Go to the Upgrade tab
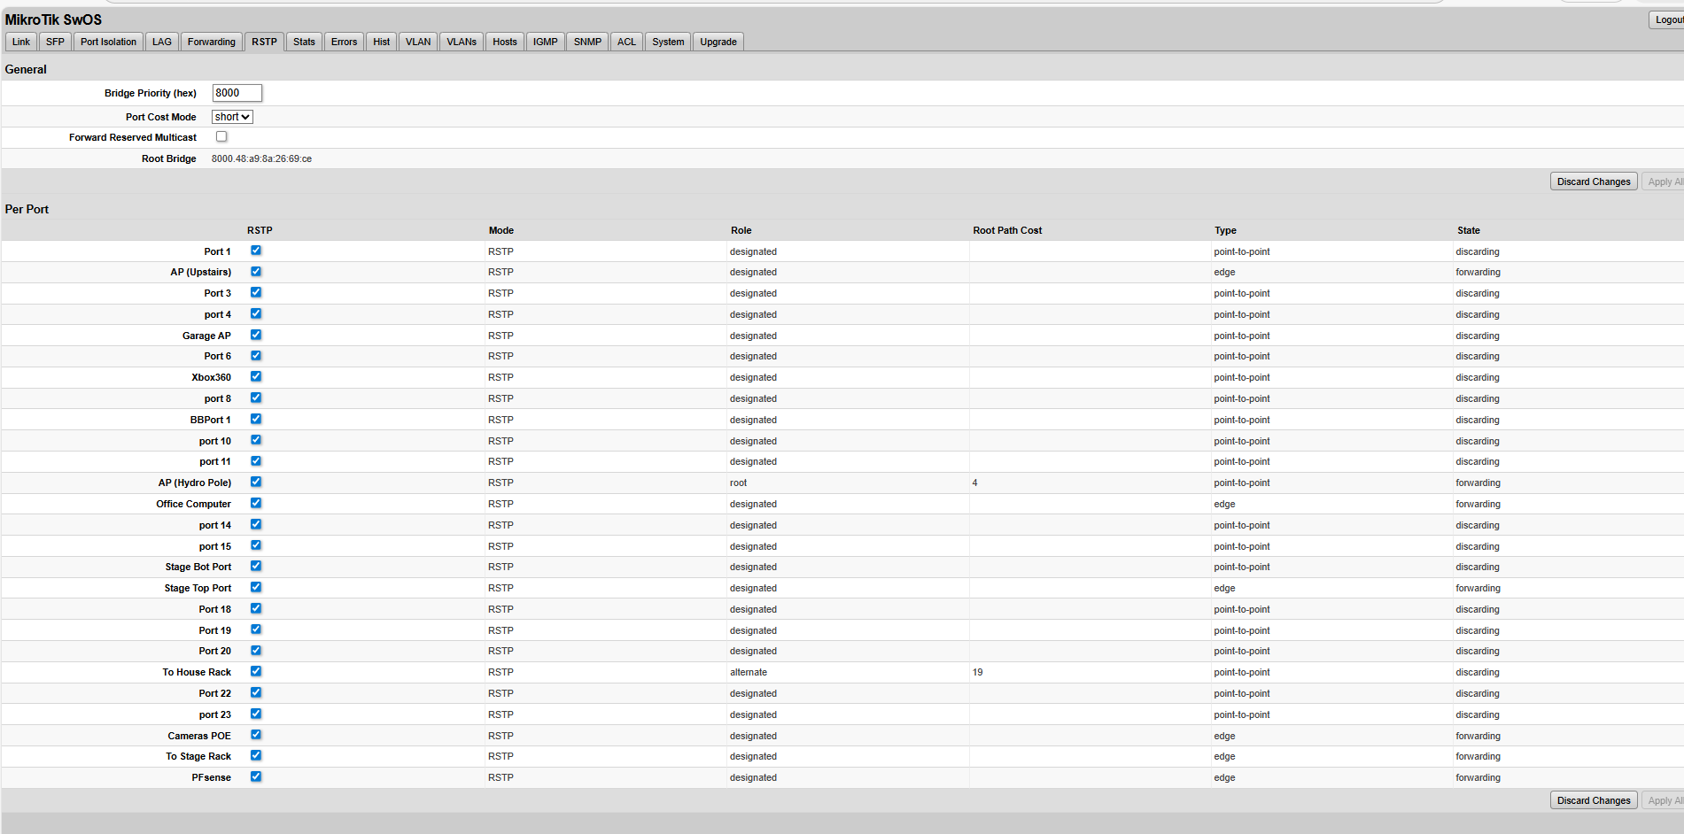 [718, 42]
